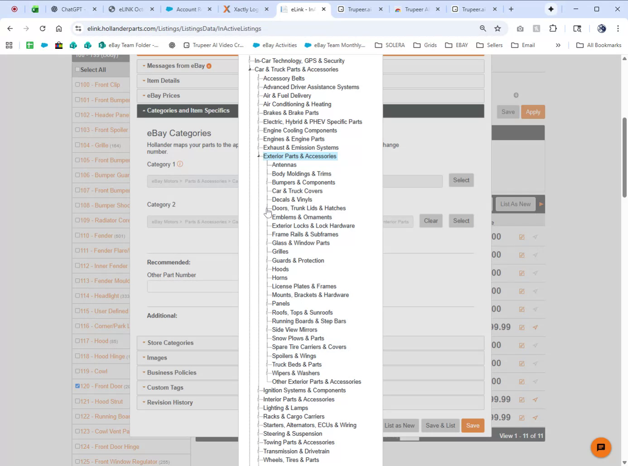Select Hoods in the category tree
Image resolution: width=628 pixels, height=466 pixels.
[x=280, y=269]
